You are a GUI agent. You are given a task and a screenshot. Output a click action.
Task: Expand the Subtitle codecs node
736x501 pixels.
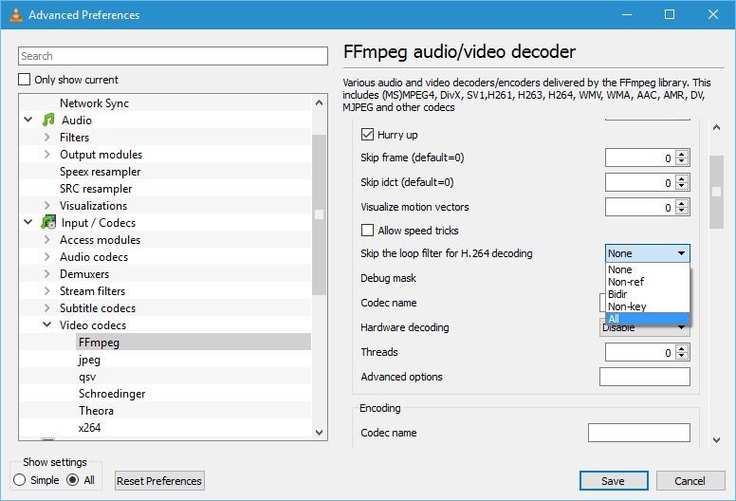[46, 308]
